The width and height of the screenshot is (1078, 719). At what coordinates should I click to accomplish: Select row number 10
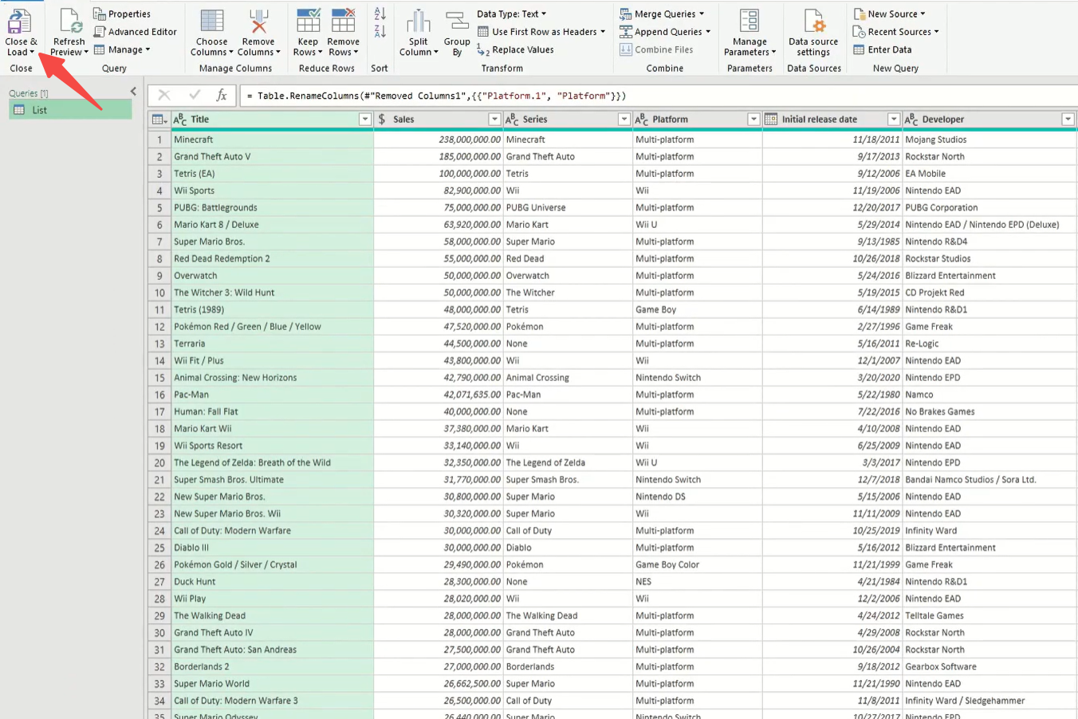[159, 293]
